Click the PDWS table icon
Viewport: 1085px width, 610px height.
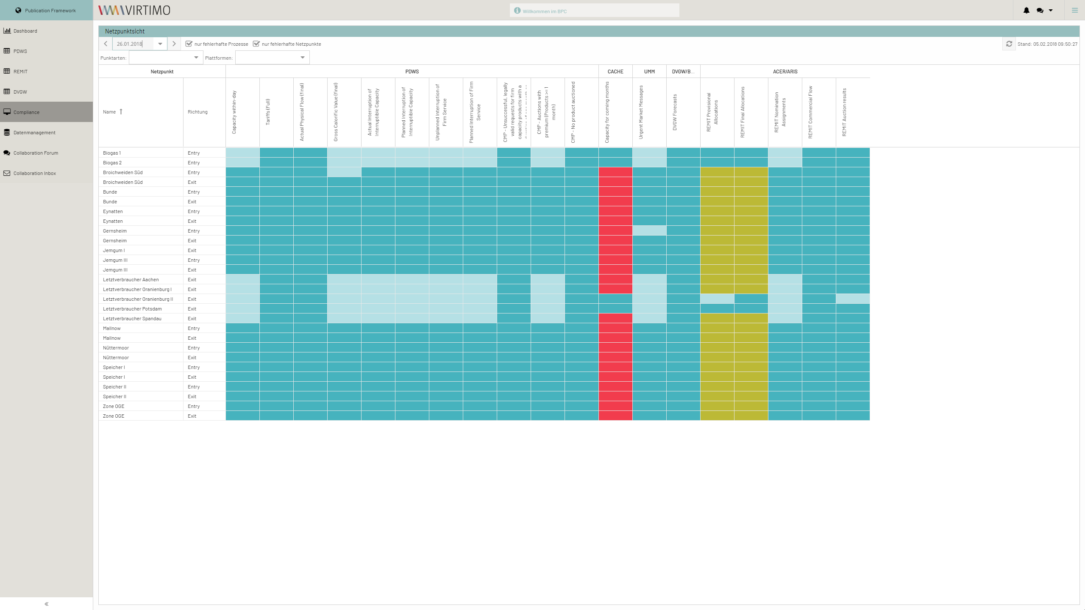click(7, 51)
